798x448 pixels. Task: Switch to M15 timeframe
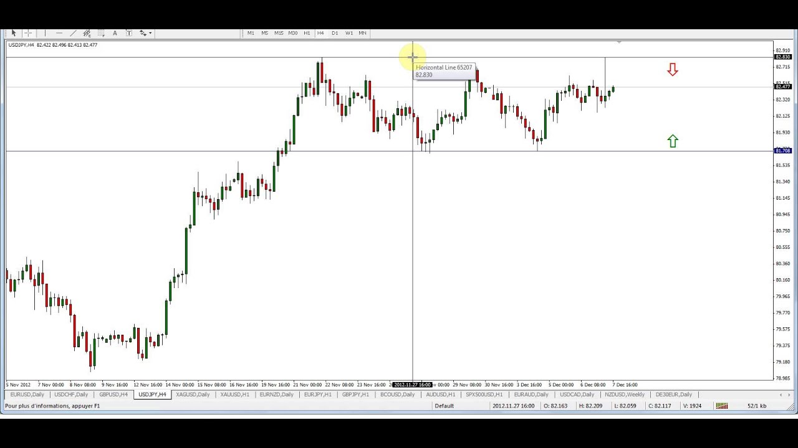[279, 33]
